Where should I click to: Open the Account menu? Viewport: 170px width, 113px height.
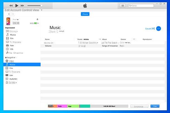coord(16,10)
